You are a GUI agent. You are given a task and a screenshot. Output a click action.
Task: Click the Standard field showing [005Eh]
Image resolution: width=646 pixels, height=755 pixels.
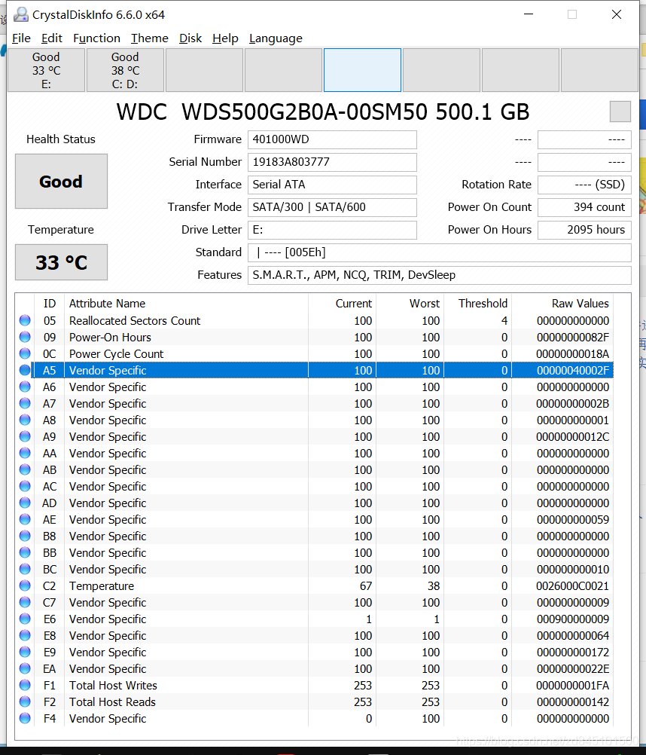[x=439, y=252]
